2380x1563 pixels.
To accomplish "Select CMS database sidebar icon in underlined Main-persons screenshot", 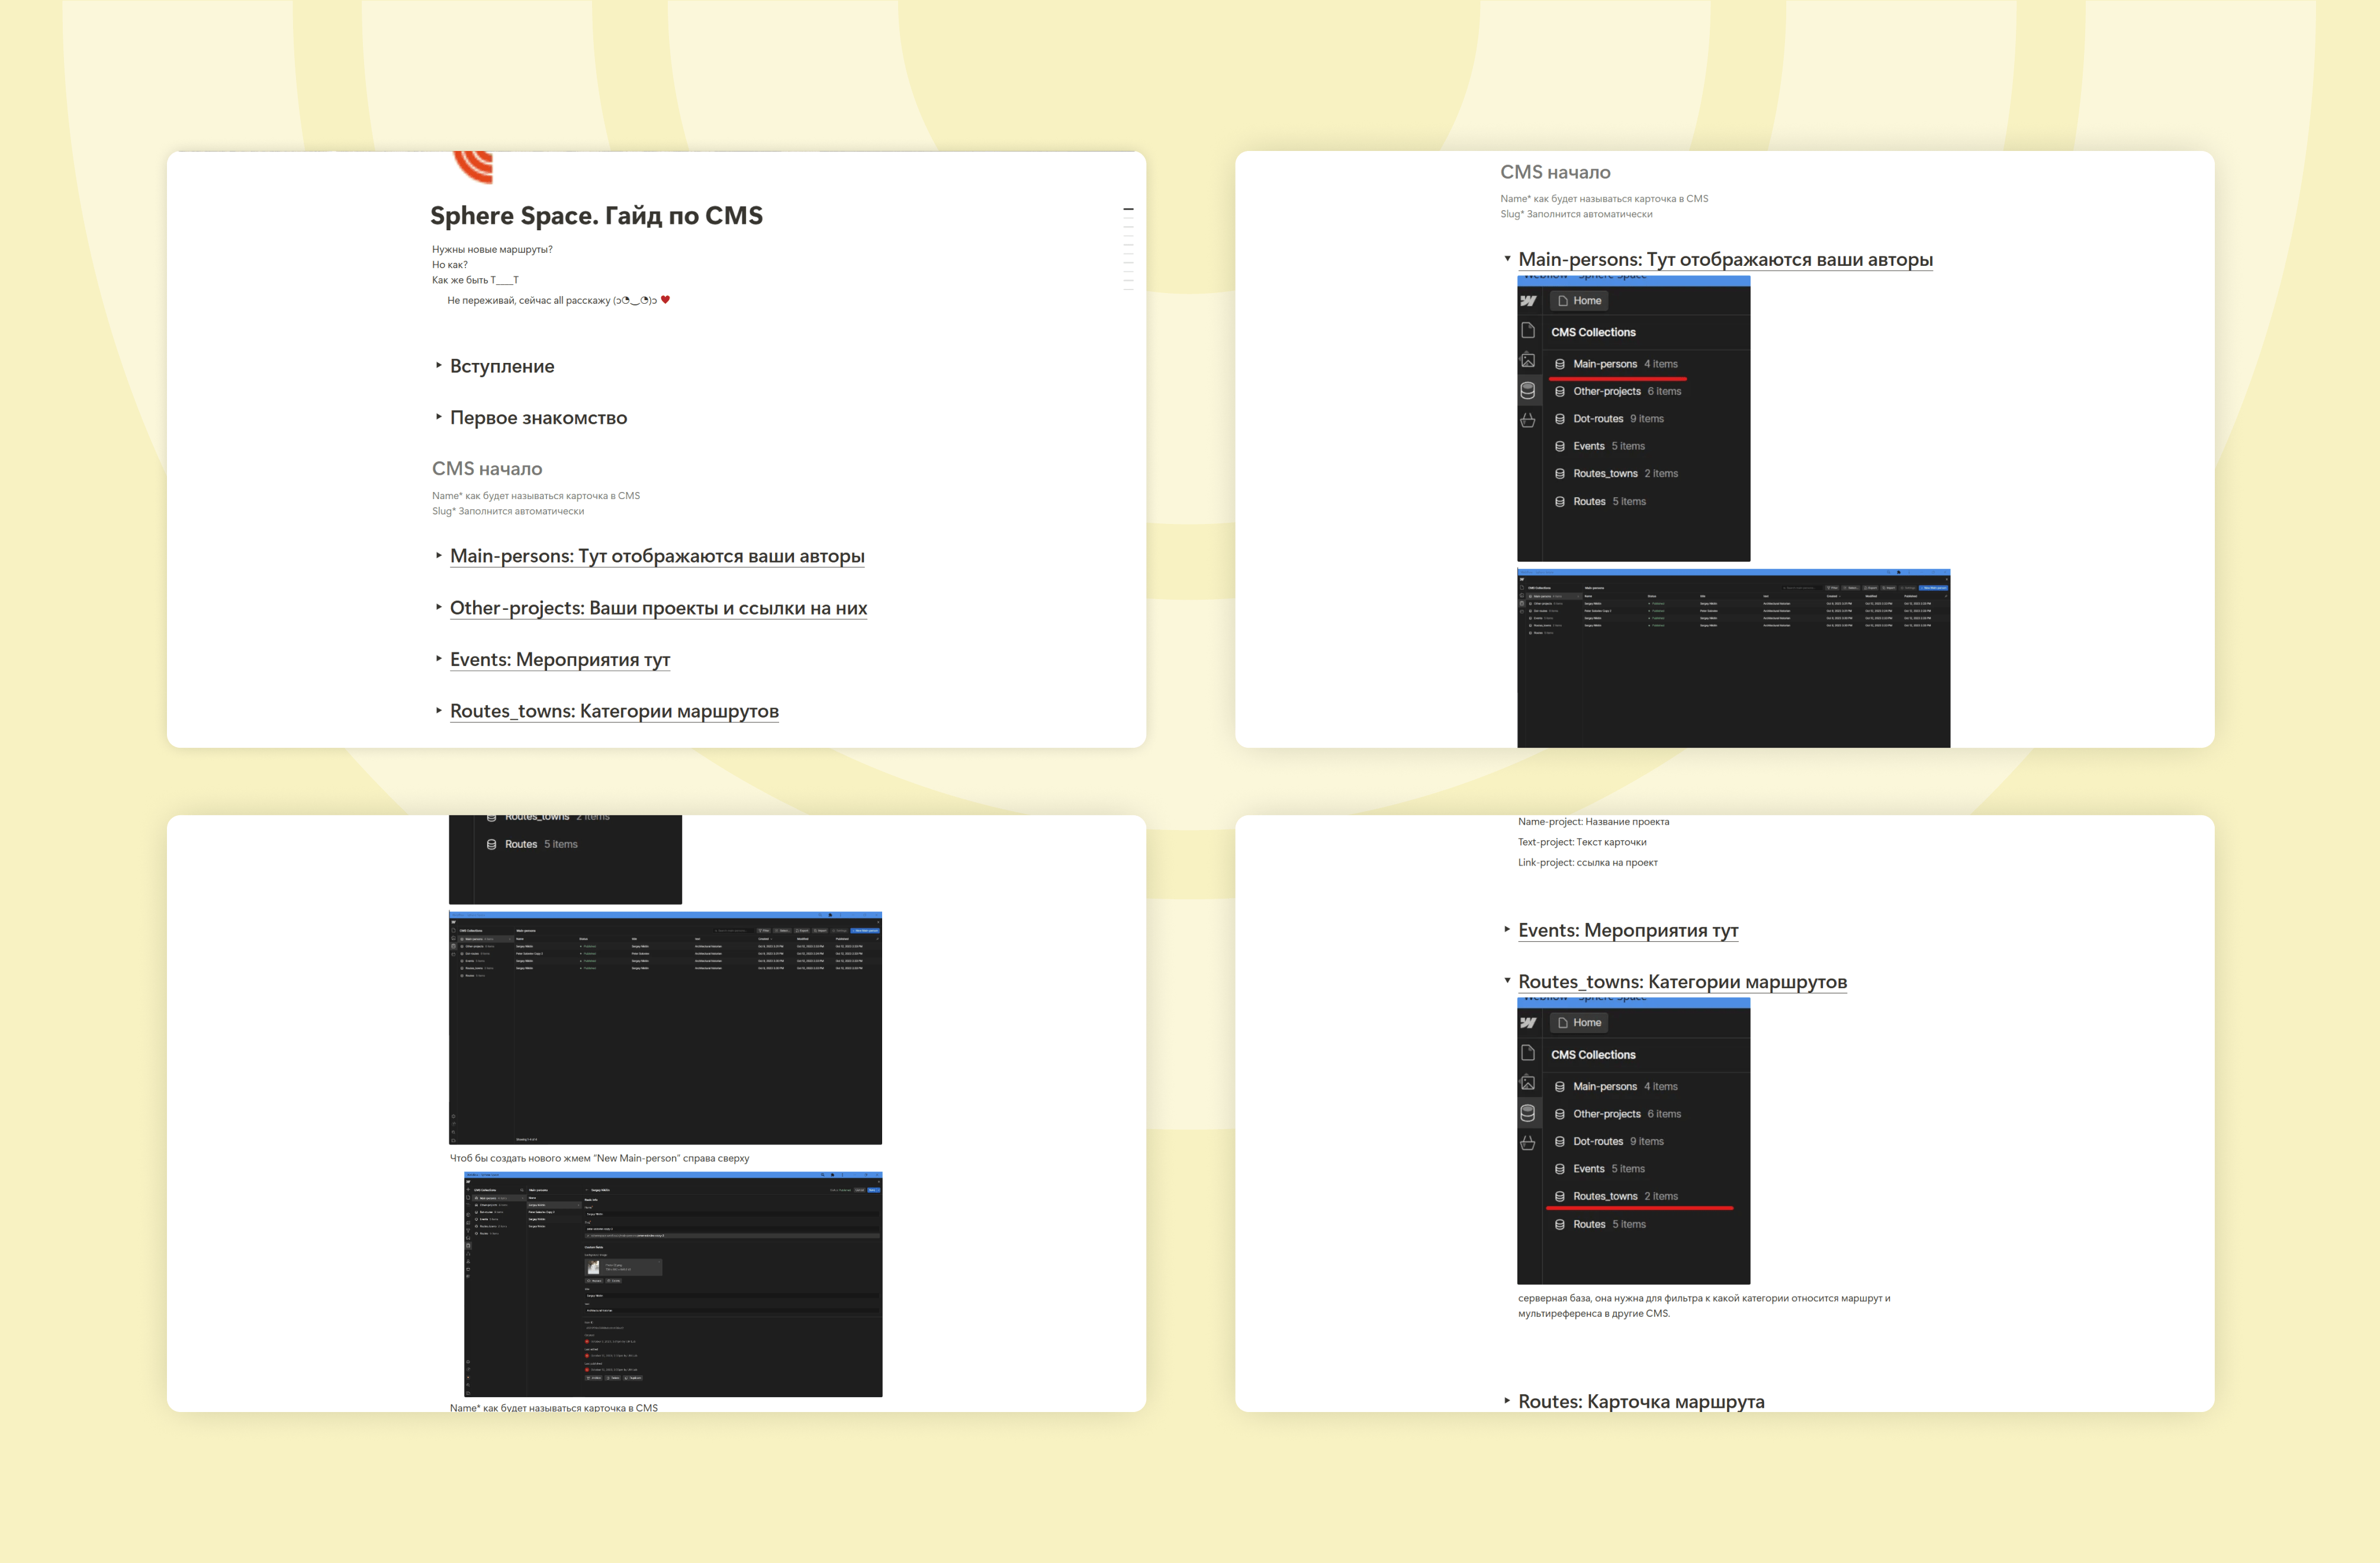I will pyautogui.click(x=1528, y=390).
